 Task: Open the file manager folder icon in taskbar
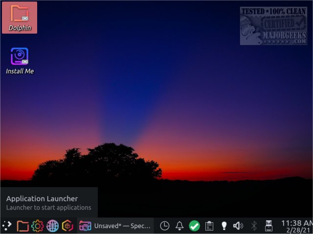tap(22, 226)
